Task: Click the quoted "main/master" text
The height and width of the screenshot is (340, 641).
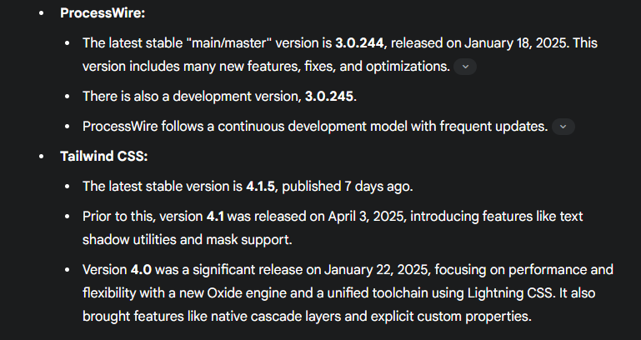Action: pos(232,42)
